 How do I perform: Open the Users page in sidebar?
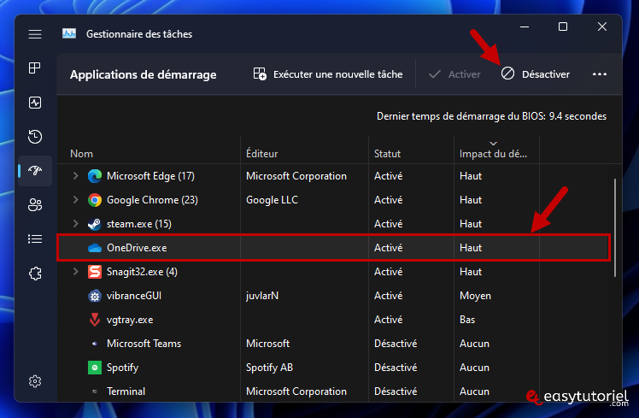tap(35, 204)
